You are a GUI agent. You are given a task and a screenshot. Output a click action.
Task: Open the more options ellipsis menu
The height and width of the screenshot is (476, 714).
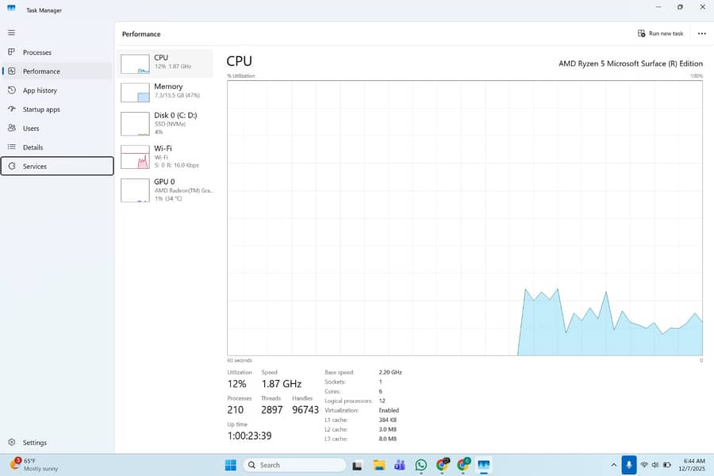701,33
